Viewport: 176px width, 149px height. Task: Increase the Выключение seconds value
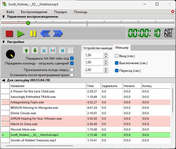click(106, 61)
